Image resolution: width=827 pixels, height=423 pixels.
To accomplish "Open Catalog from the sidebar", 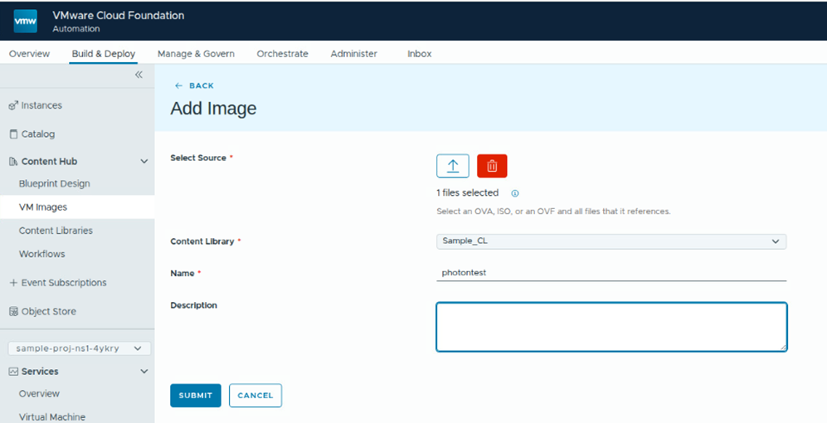I will pos(37,134).
